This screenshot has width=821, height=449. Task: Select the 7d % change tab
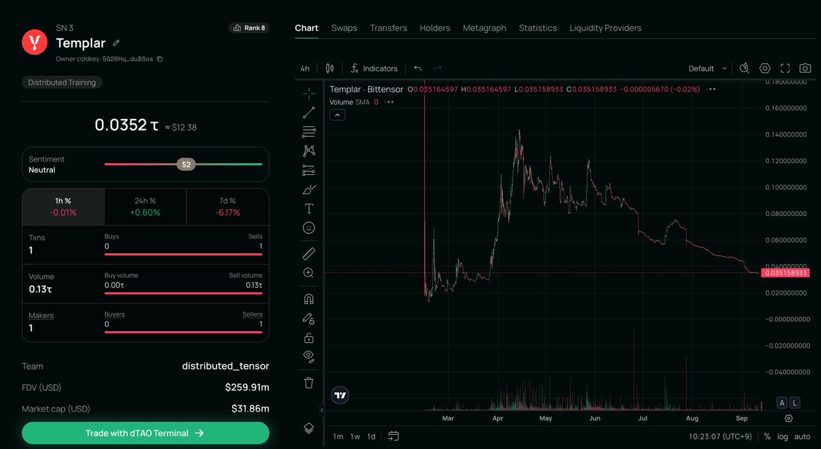[x=228, y=206]
